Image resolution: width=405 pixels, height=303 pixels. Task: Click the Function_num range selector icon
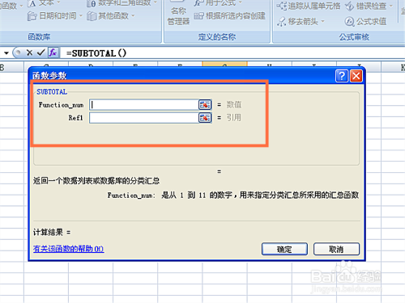pos(205,105)
